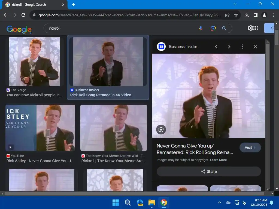The height and width of the screenshot is (209, 279).
Task: Open the Chrome three-dot menu
Action: point(273,15)
